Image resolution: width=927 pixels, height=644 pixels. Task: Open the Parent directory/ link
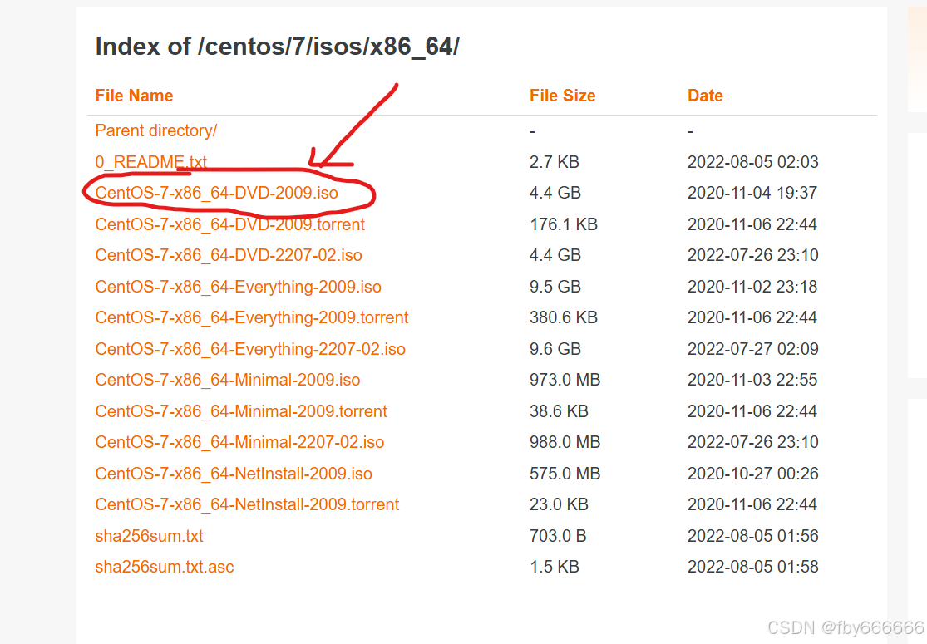click(156, 130)
